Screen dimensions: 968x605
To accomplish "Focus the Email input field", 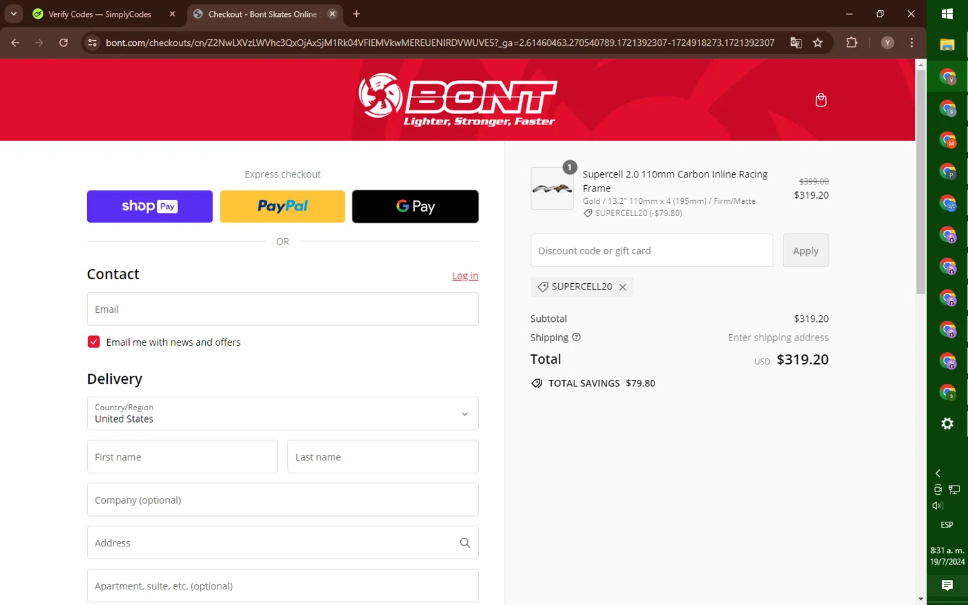I will click(x=283, y=309).
